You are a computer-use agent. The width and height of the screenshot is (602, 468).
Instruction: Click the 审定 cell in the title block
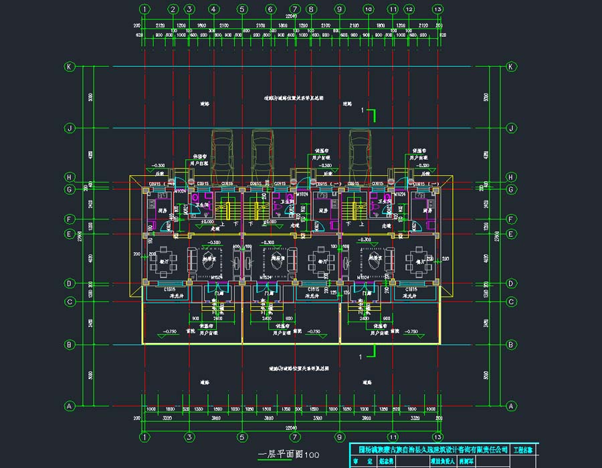coord(363,461)
